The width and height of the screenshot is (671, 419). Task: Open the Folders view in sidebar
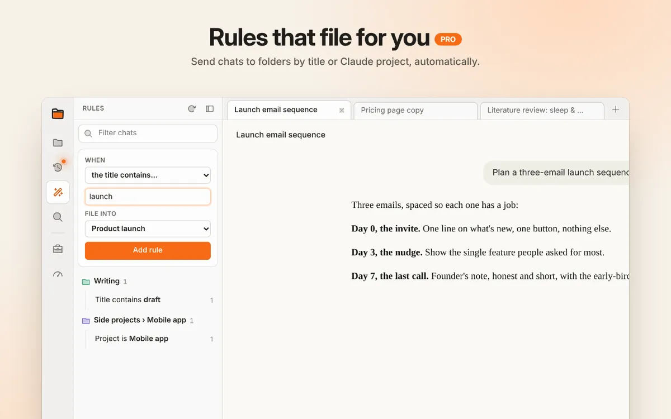tap(58, 142)
